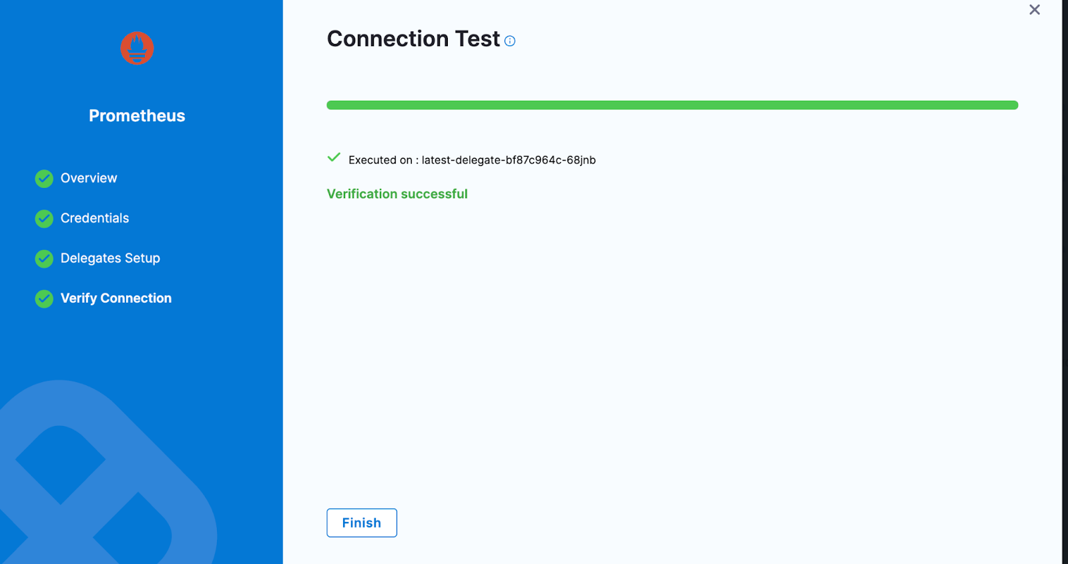Click the delegate name latest-delegate-bf87c964c-68jnb
The width and height of the screenshot is (1068, 564).
point(509,160)
